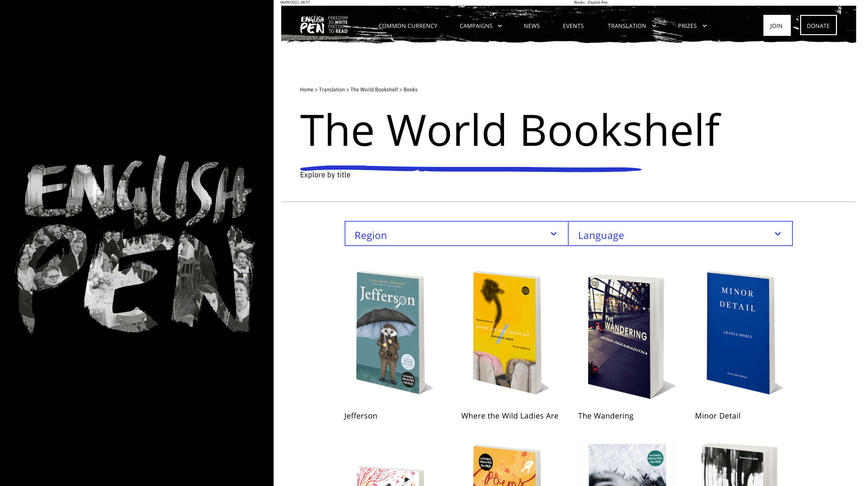Click the Join button
This screenshot has width=864, height=486.
click(777, 26)
